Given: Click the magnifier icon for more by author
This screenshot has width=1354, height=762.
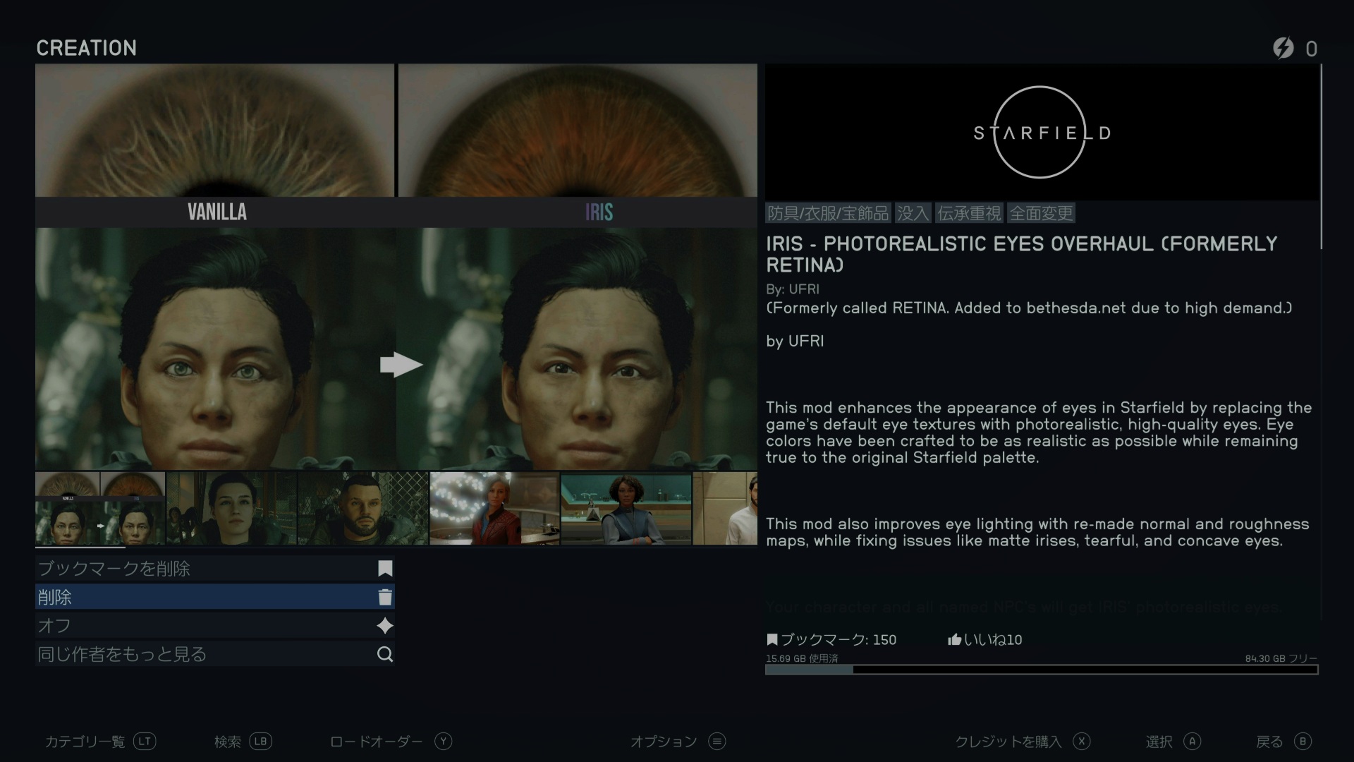Looking at the screenshot, I should click(385, 655).
